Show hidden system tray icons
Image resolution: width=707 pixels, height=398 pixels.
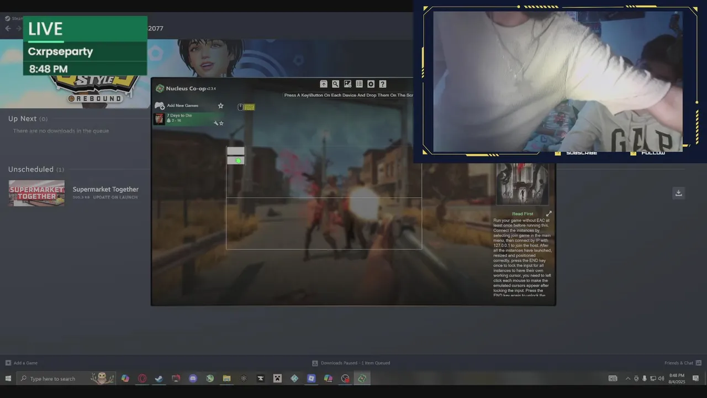[627, 379]
